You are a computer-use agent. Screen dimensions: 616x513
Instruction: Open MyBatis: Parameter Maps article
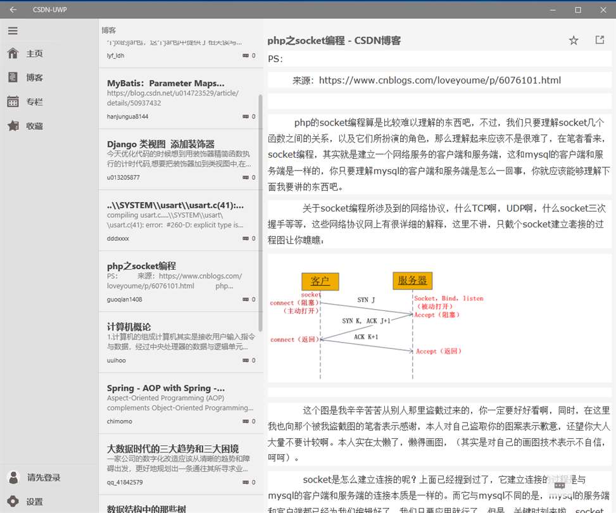click(180, 99)
